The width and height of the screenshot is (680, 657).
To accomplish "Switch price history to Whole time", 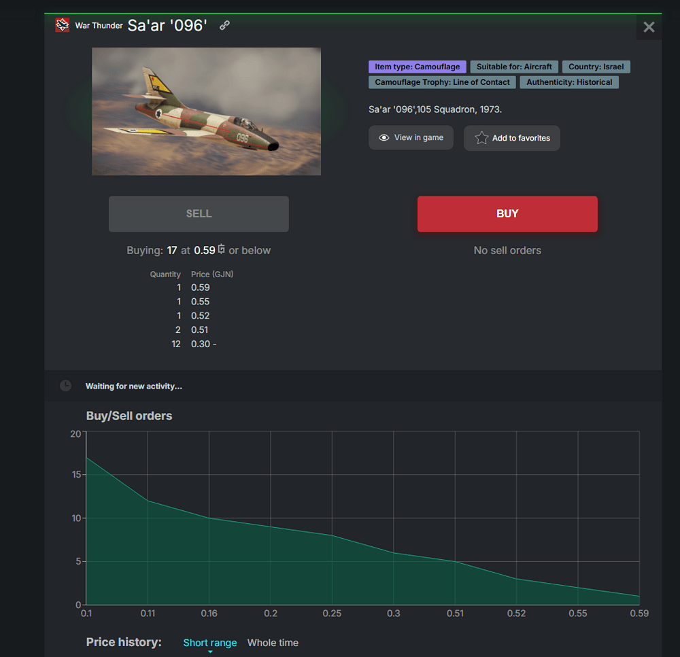I will coord(273,643).
